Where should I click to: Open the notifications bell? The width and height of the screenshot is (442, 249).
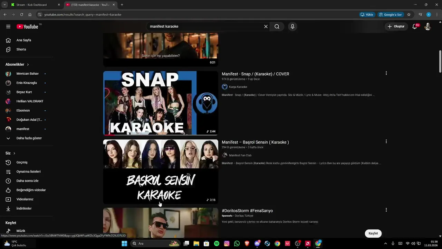(415, 27)
